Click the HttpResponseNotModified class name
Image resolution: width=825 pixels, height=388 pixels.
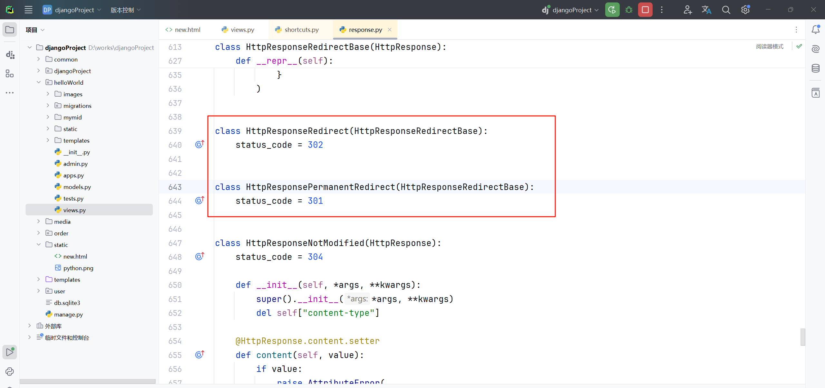(x=305, y=243)
